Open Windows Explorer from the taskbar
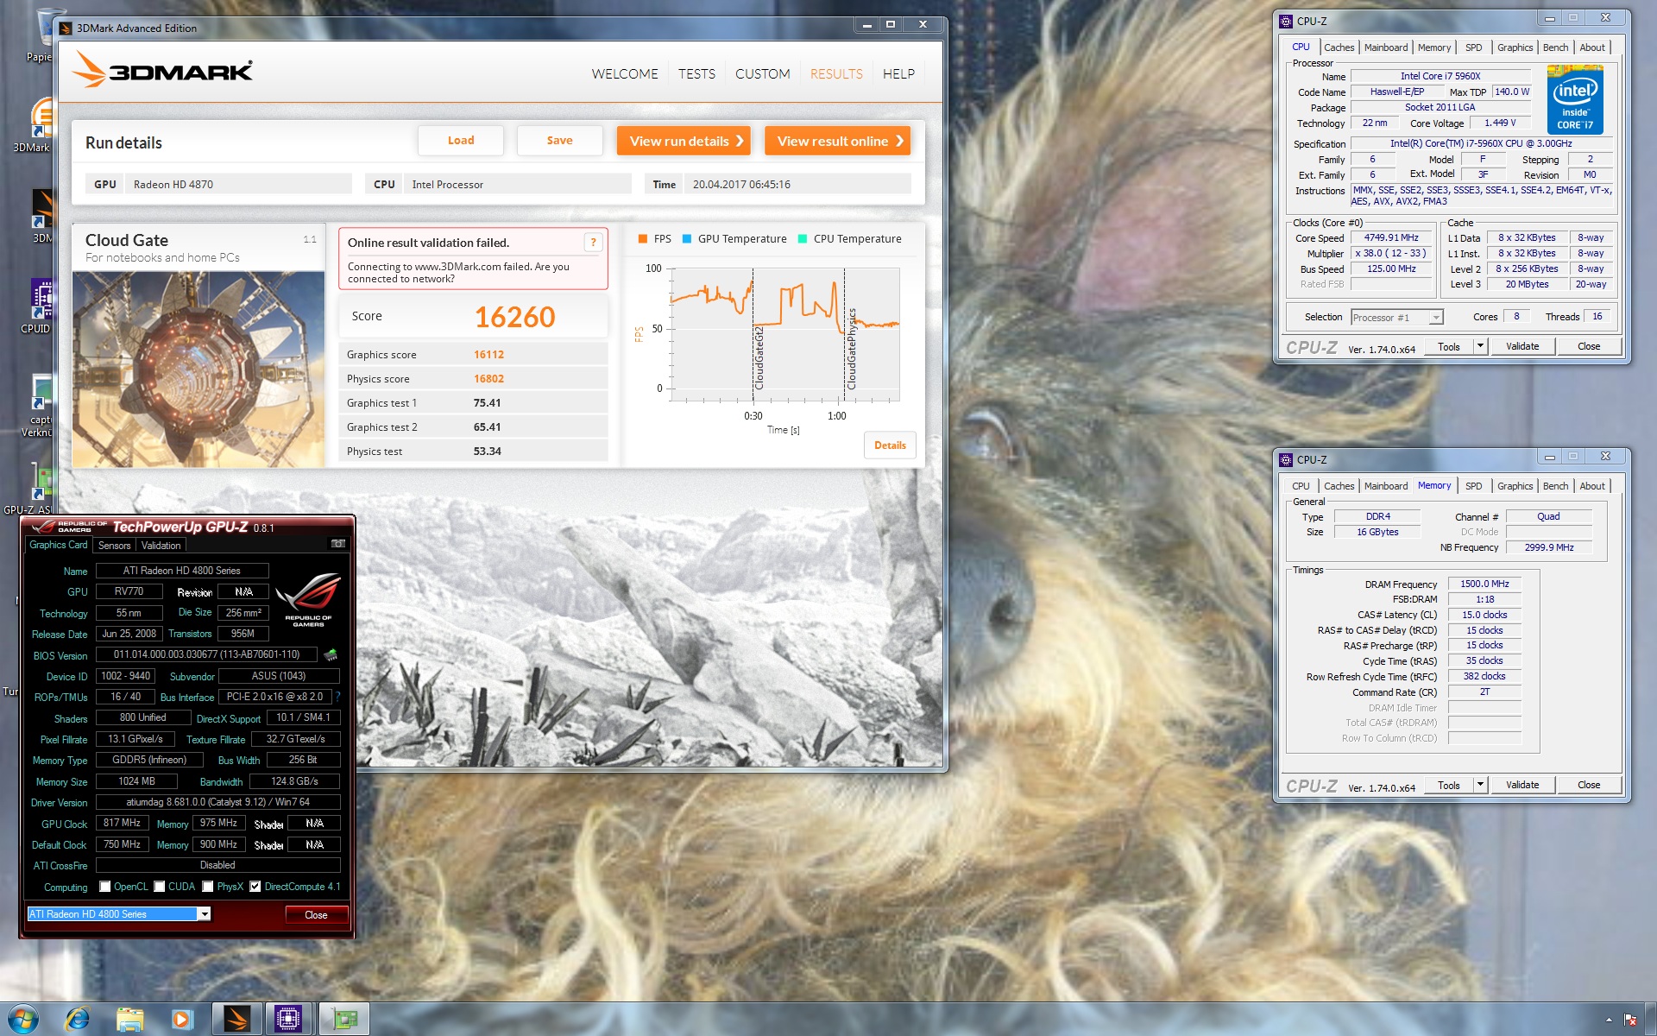Viewport: 1657px width, 1036px height. [x=130, y=1020]
